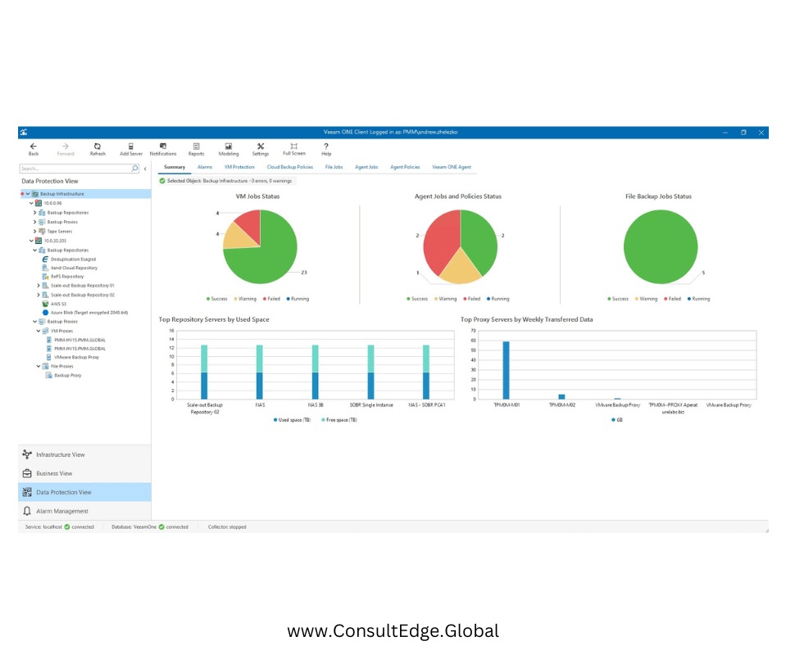Click the tall TPM0M-M01 bar in proxy chart
Screen dimensions: 786x659
click(x=507, y=371)
